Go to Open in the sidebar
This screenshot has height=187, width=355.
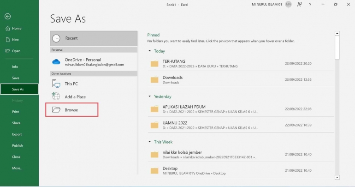pos(19,51)
